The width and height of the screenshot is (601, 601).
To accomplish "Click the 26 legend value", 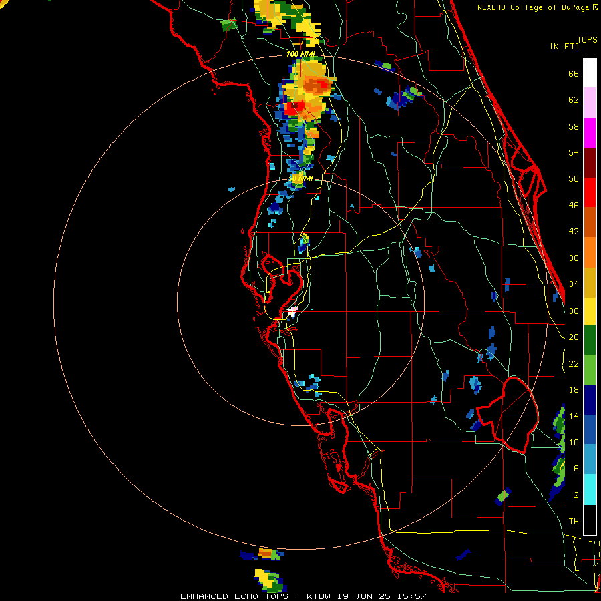I will tap(574, 337).
